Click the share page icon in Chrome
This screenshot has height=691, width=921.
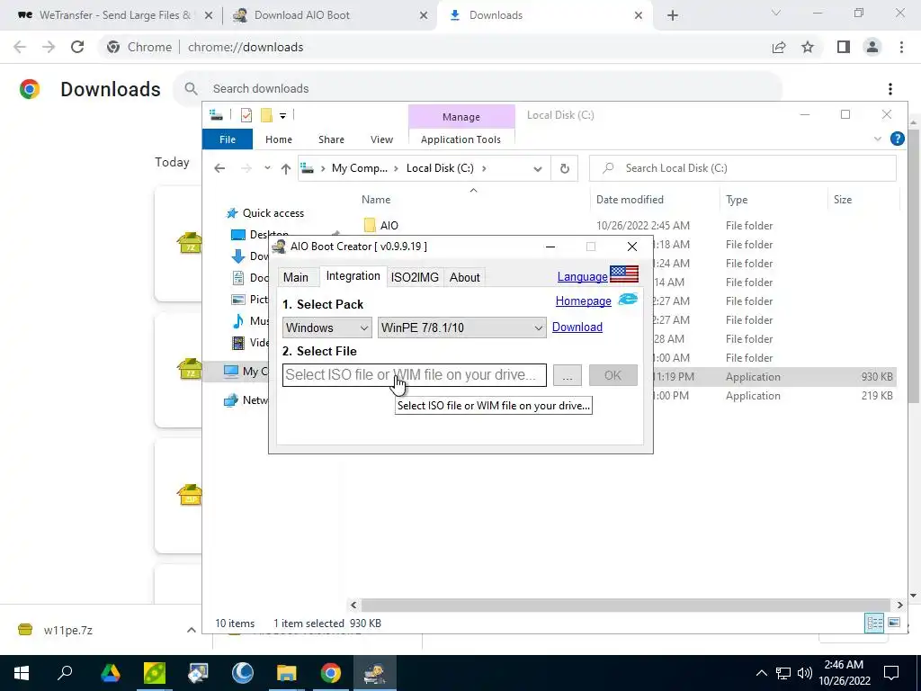779,47
